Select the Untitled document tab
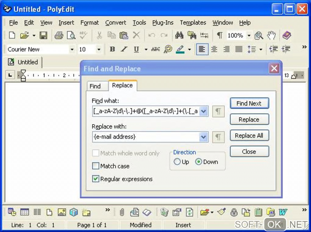 (x=23, y=62)
